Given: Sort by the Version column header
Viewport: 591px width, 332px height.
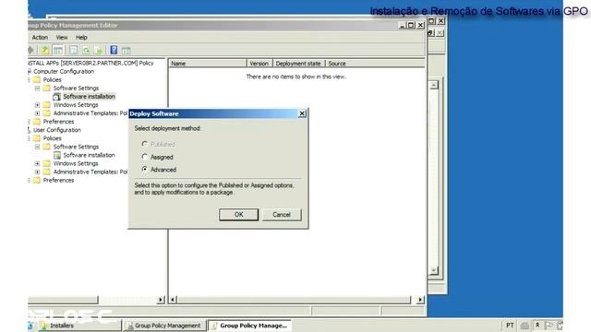Looking at the screenshot, I should coord(259,64).
